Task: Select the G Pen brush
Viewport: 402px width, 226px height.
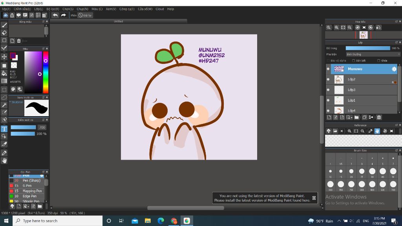Action: point(27,186)
